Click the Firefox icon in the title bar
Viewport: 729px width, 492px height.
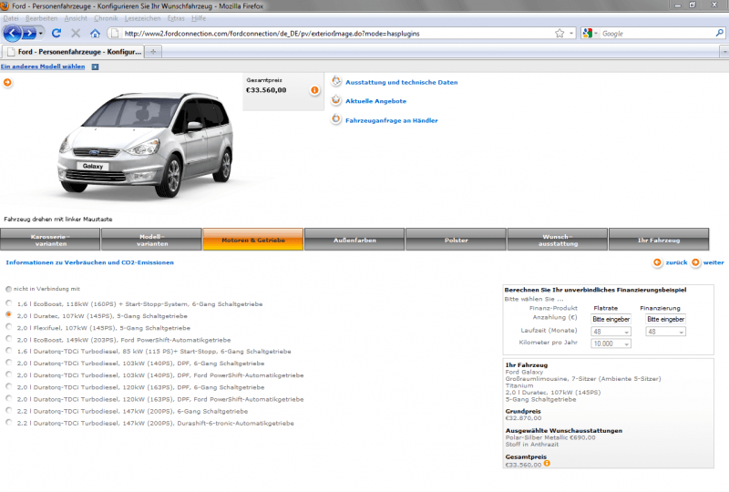(5, 5)
